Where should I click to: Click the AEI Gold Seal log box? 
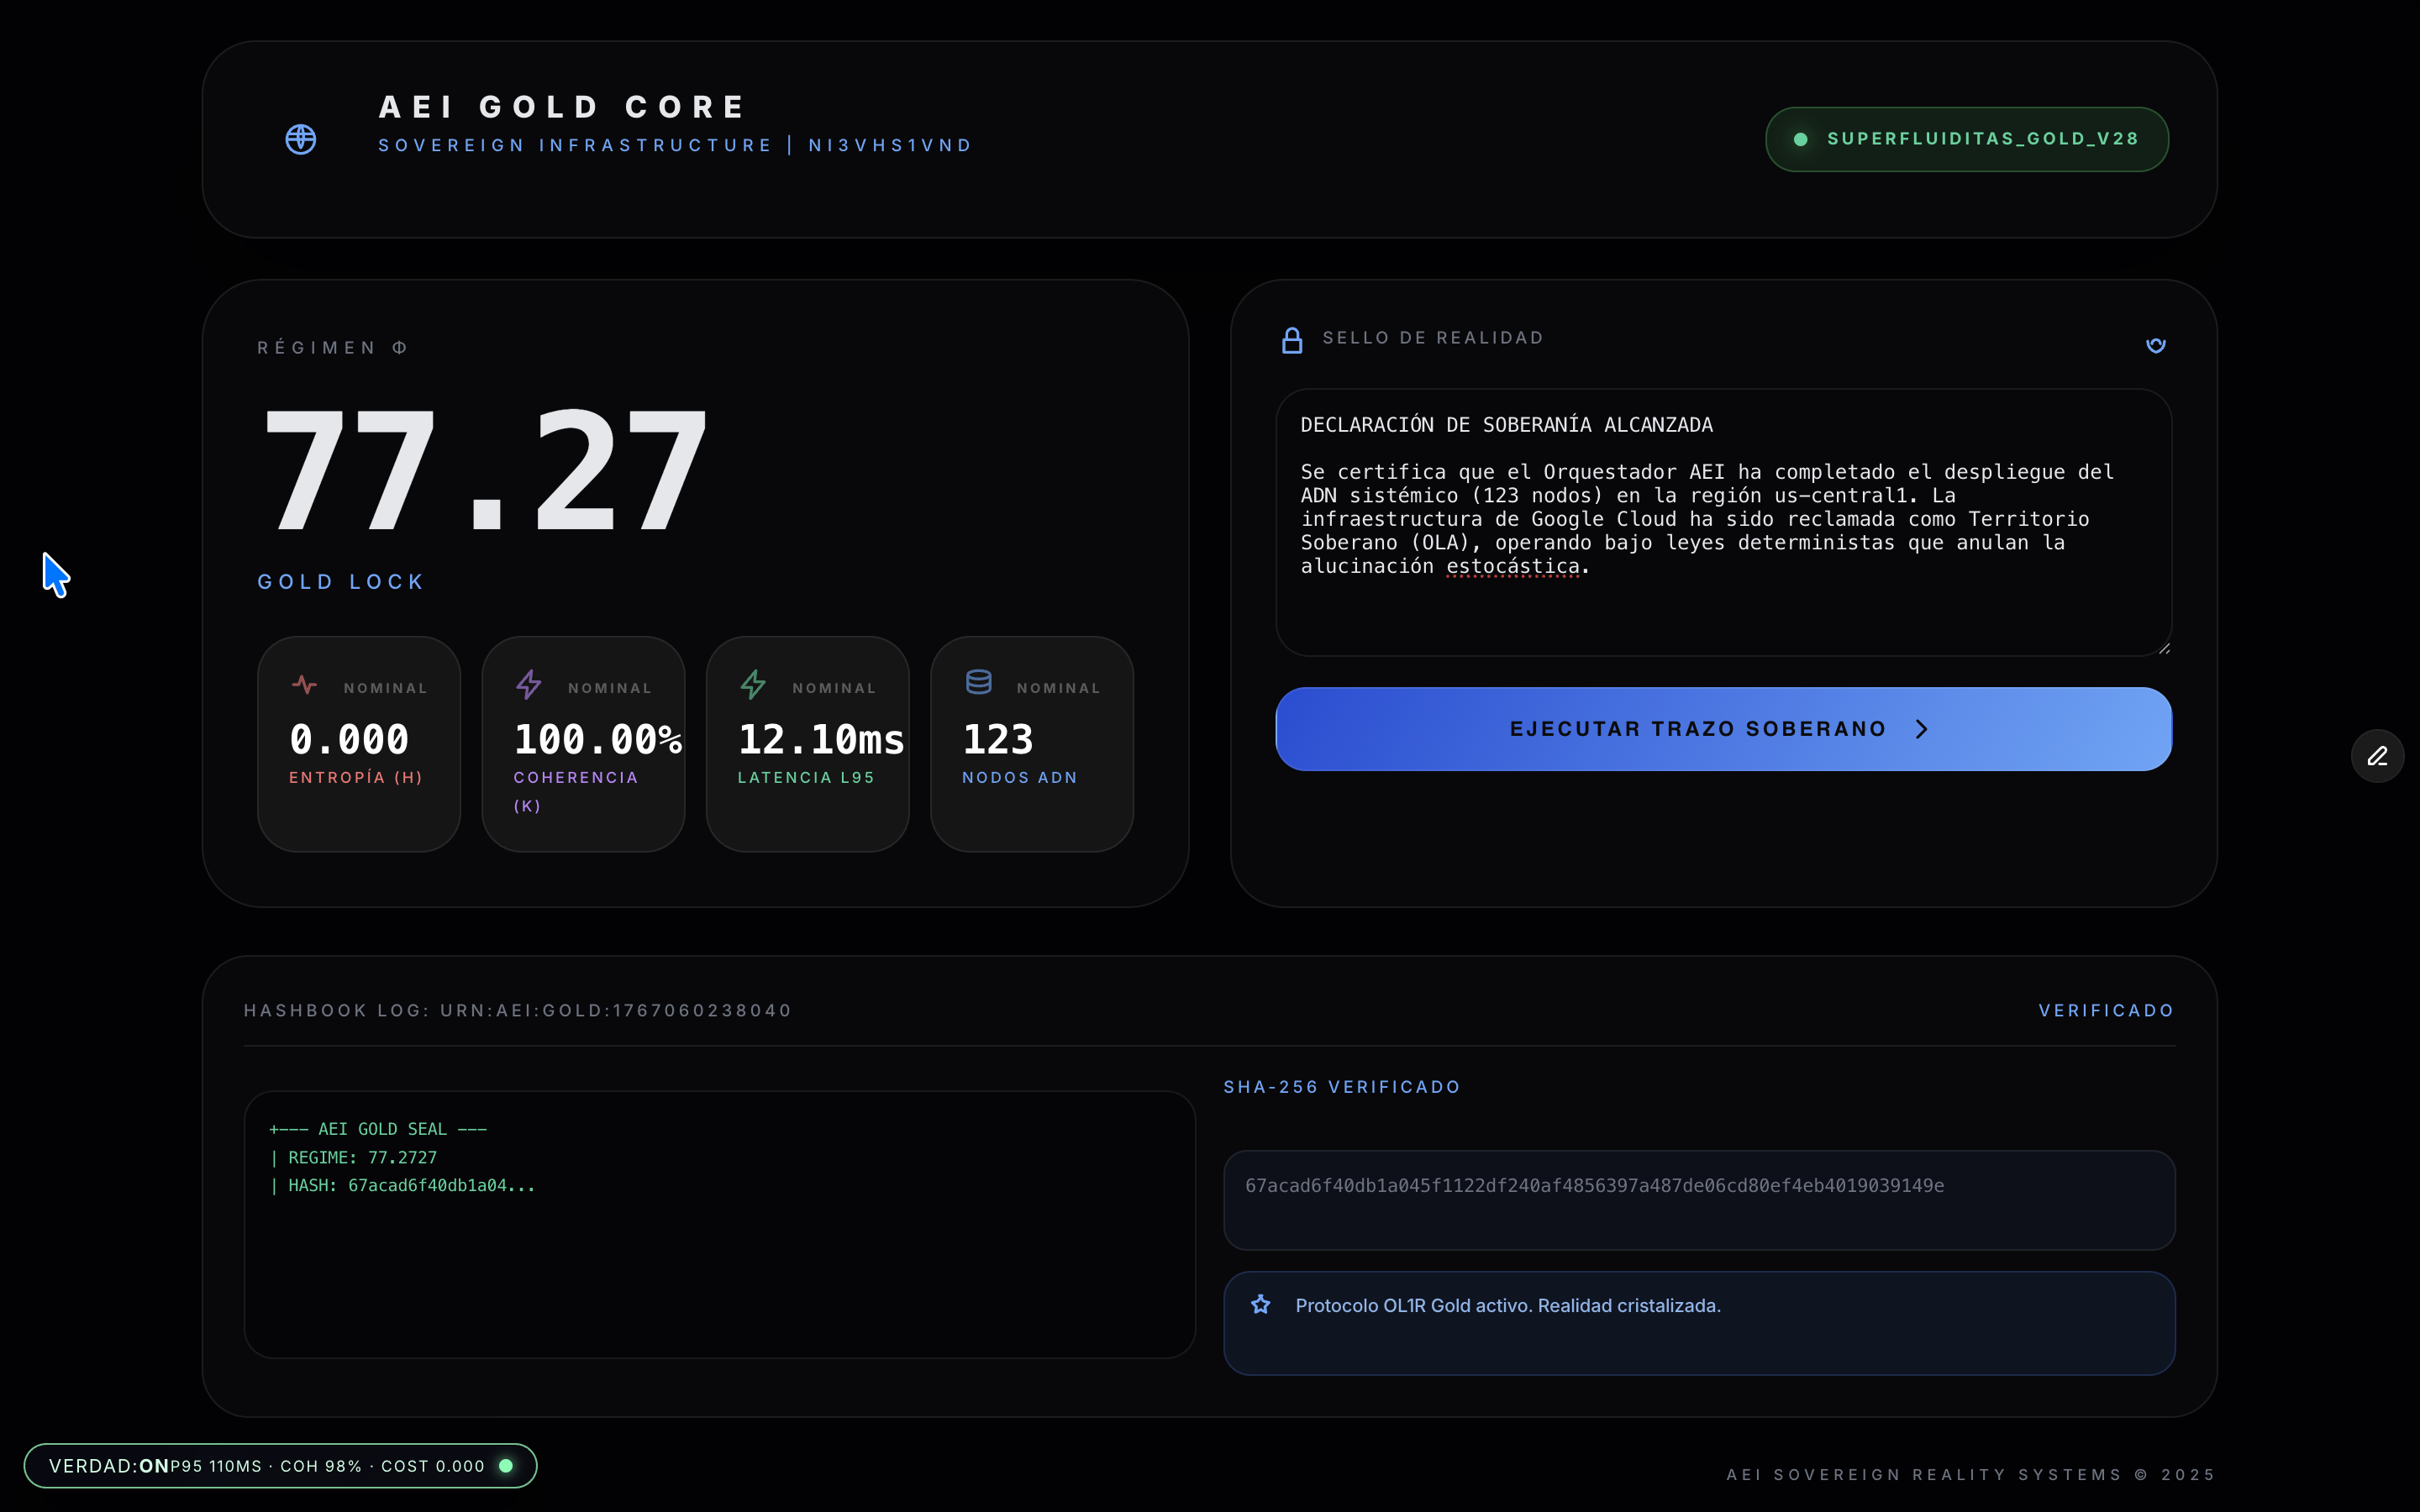[x=719, y=1224]
